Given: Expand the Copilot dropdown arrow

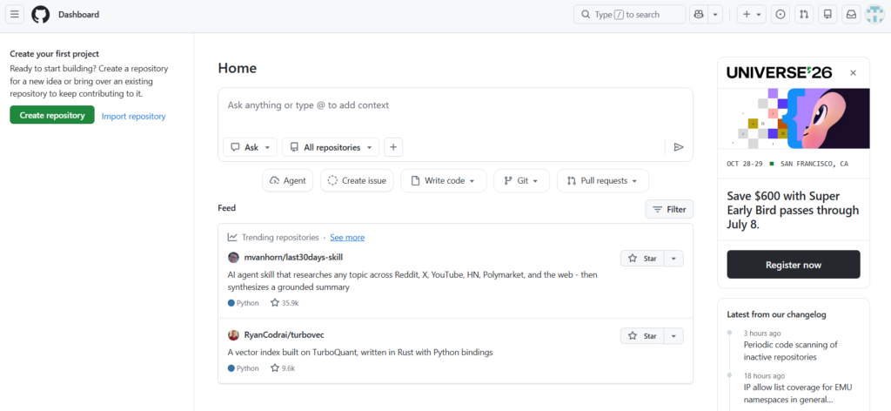Looking at the screenshot, I should [x=715, y=14].
